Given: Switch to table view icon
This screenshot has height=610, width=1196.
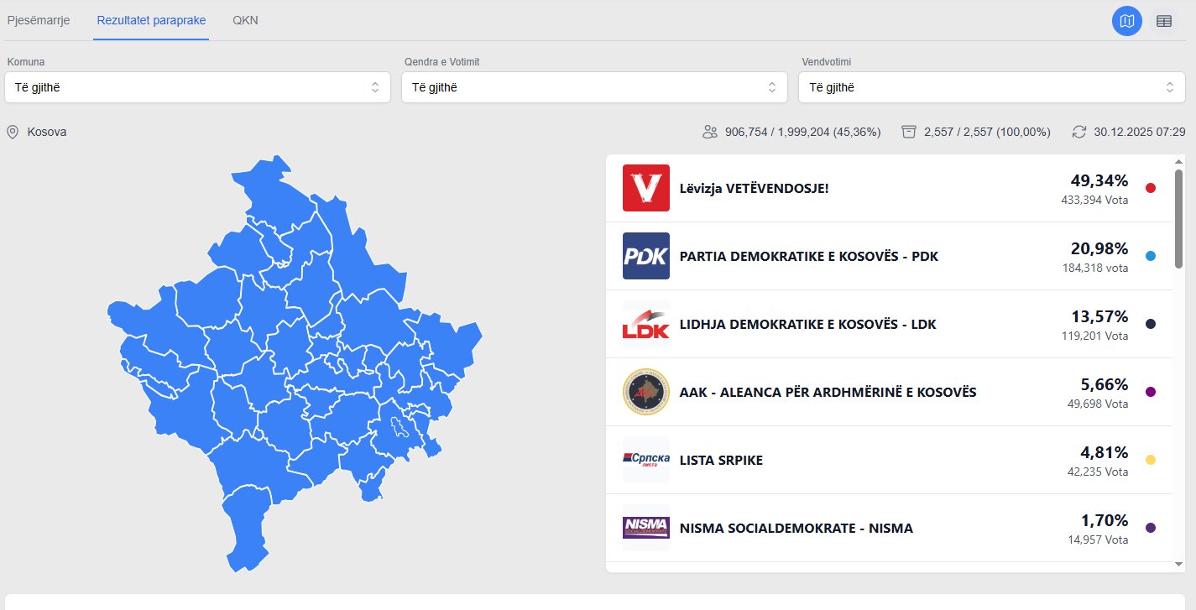Looking at the screenshot, I should pyautogui.click(x=1164, y=21).
